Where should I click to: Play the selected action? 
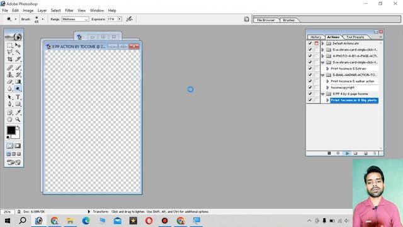[x=347, y=153]
